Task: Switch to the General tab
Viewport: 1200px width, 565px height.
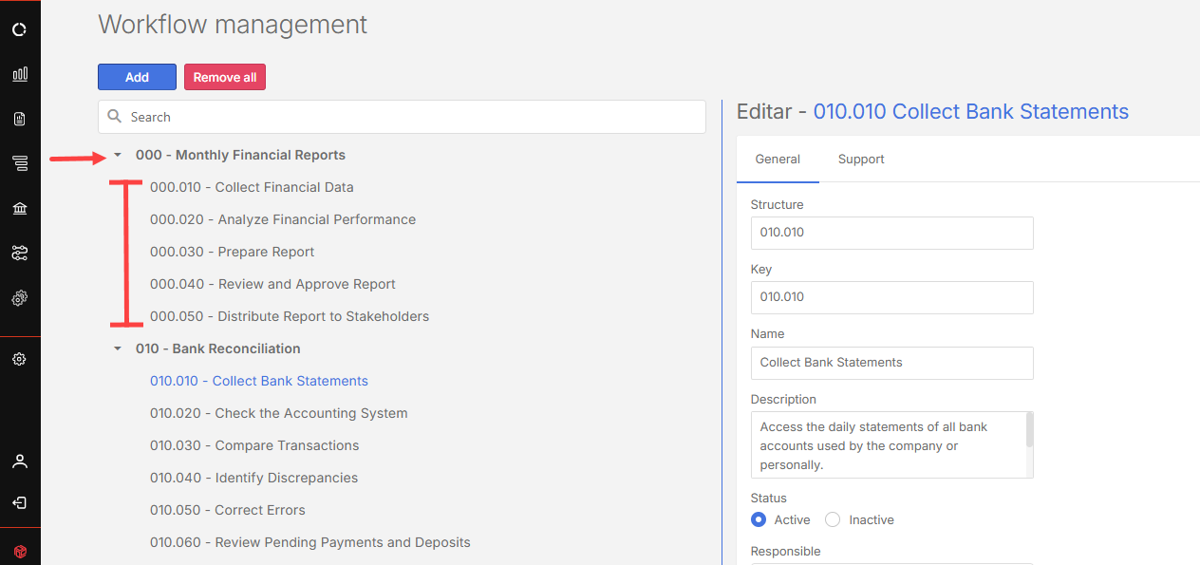Action: (x=778, y=160)
